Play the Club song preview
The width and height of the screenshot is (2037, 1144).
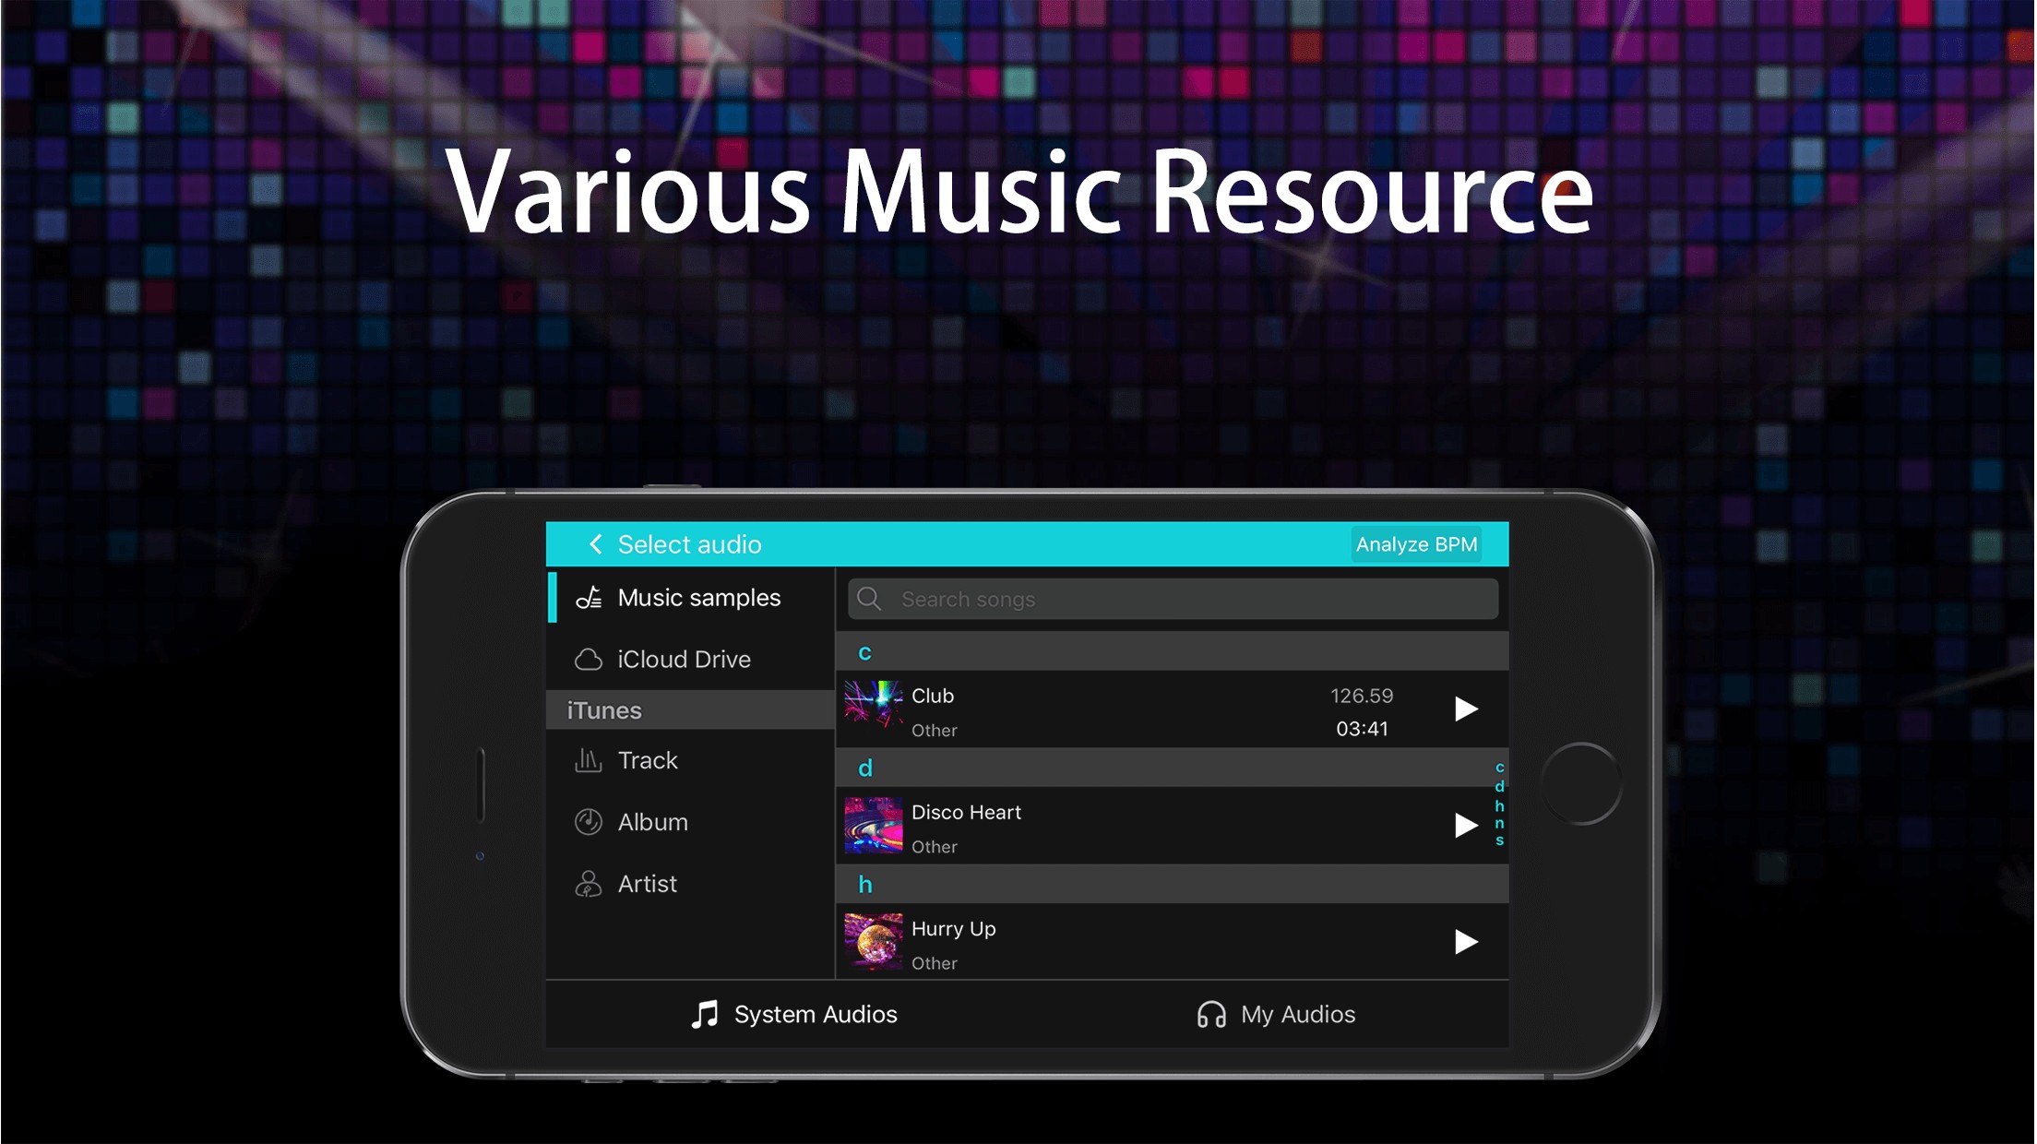(1465, 709)
